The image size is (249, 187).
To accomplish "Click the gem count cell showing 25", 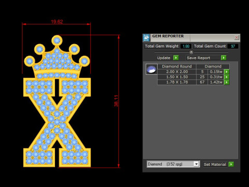I will pyautogui.click(x=202, y=77).
